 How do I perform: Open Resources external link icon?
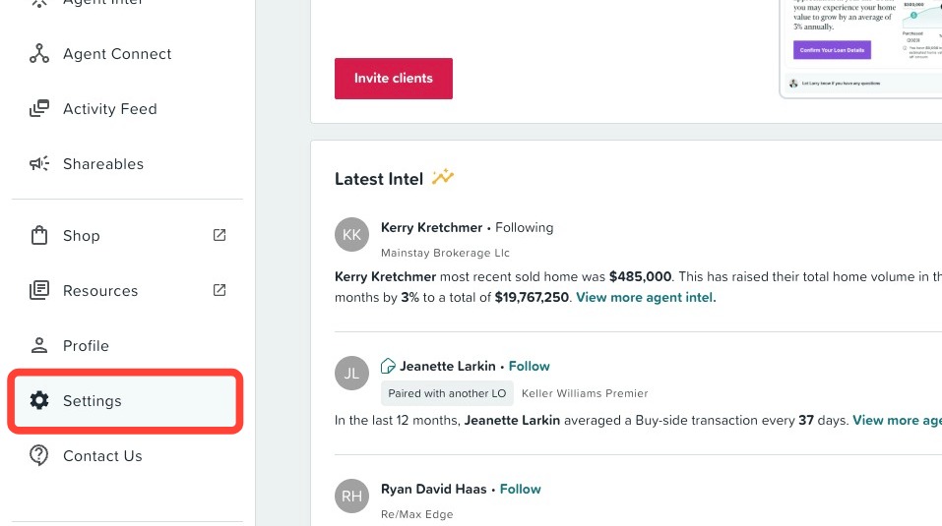[x=220, y=290]
